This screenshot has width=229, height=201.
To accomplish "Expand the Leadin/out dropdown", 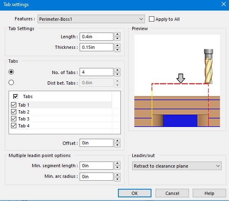I will coord(177,166).
